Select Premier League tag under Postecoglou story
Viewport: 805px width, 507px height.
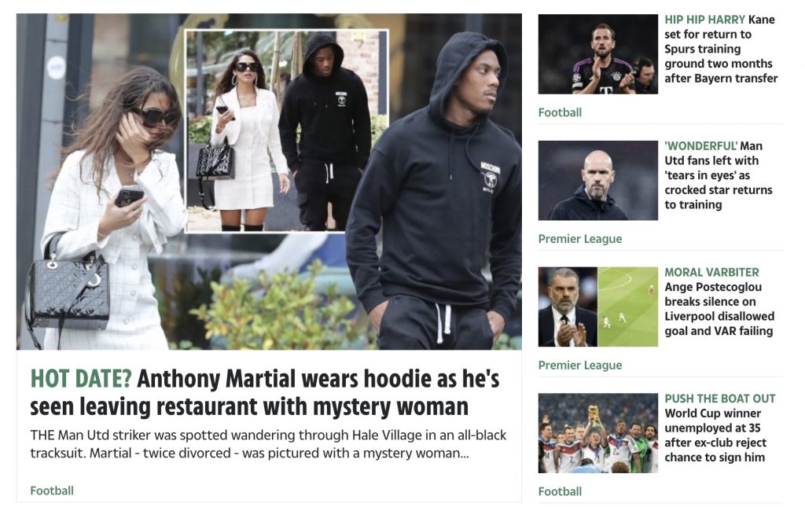579,365
